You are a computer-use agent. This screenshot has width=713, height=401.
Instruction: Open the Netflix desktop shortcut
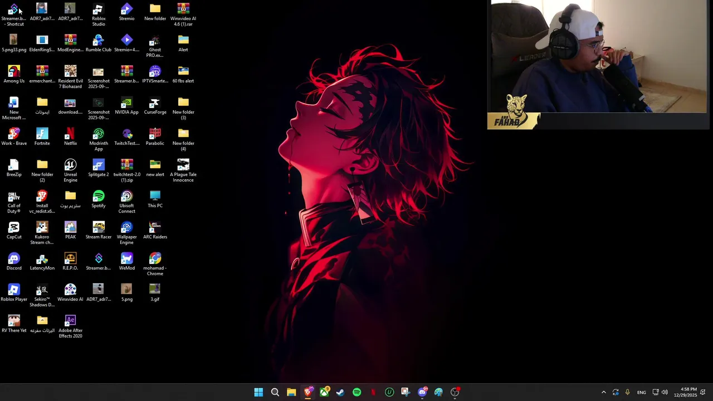70,137
